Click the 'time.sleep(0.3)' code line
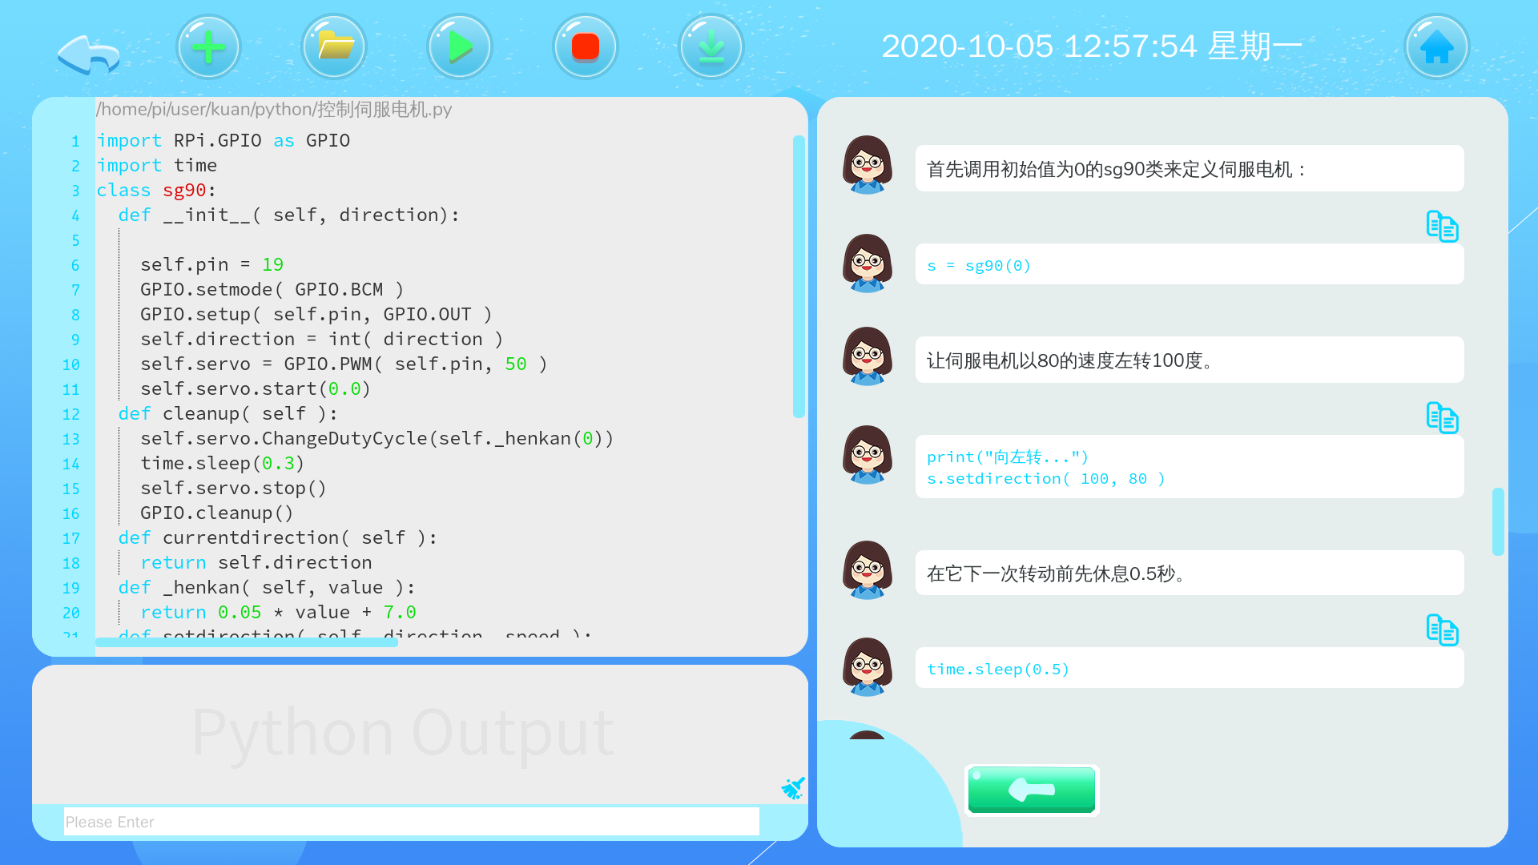 [x=223, y=464]
